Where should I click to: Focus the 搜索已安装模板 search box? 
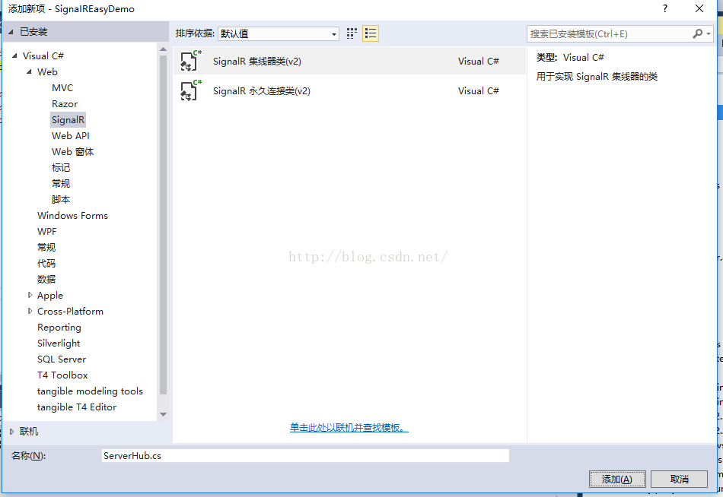click(x=610, y=33)
